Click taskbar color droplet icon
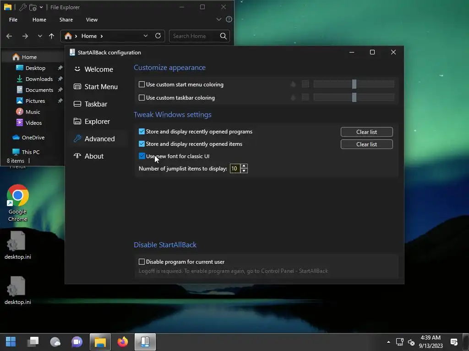Screen dimensions: 469x351 293,97
